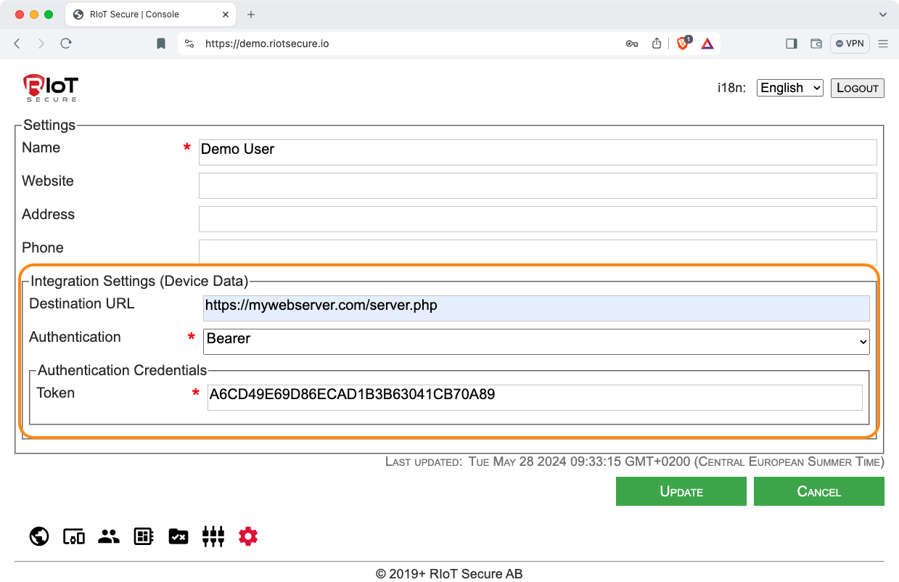Click the red settings gear icon

[x=248, y=536]
